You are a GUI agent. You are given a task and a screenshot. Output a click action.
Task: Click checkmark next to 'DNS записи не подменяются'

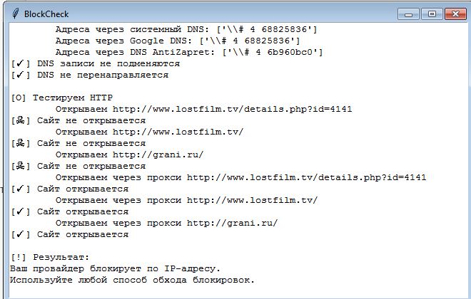(20, 63)
